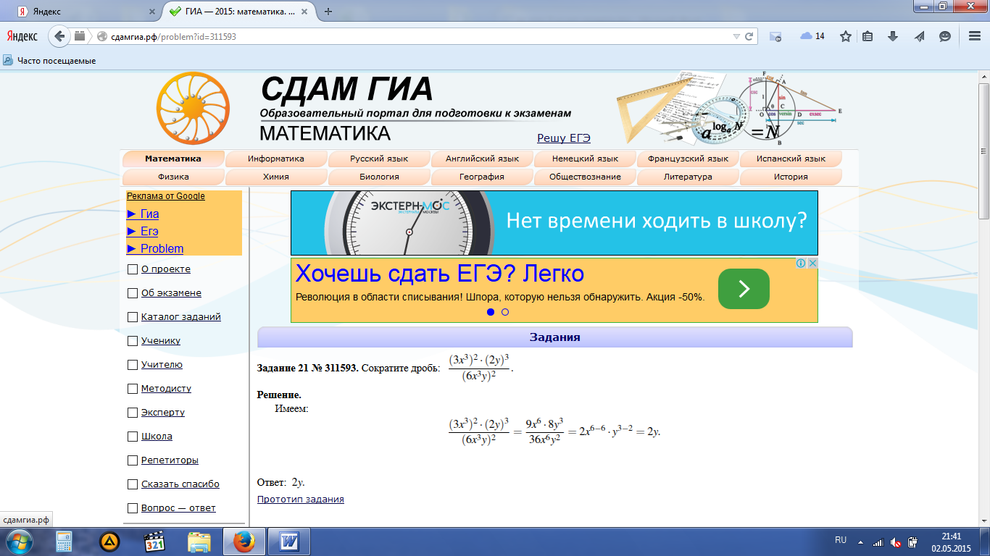Show hidden tray icons arrow
The image size is (990, 556).
tap(860, 542)
